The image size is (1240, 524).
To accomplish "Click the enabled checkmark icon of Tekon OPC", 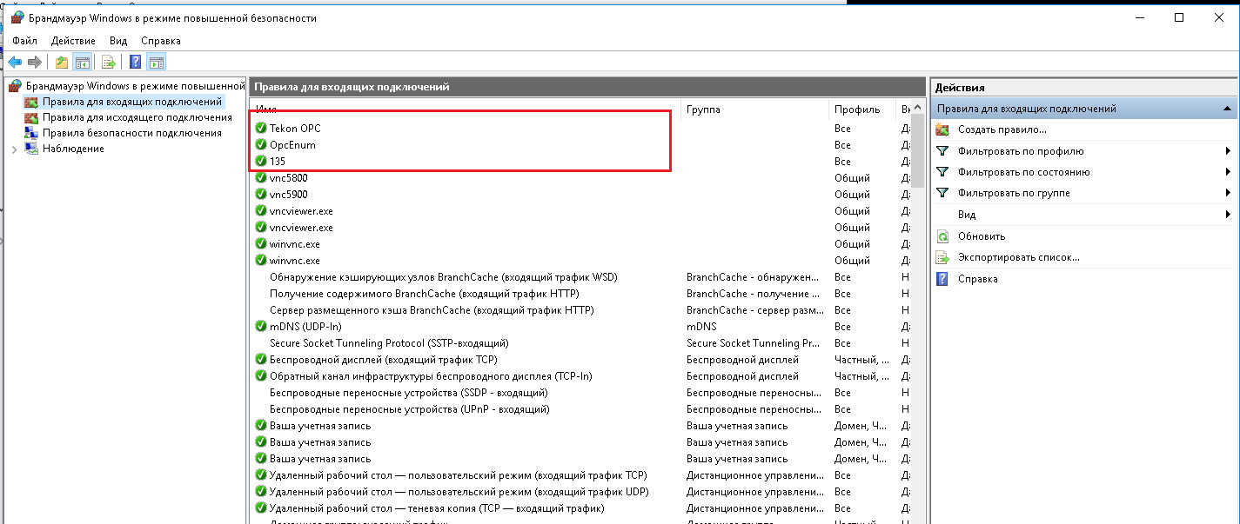I will point(261,129).
